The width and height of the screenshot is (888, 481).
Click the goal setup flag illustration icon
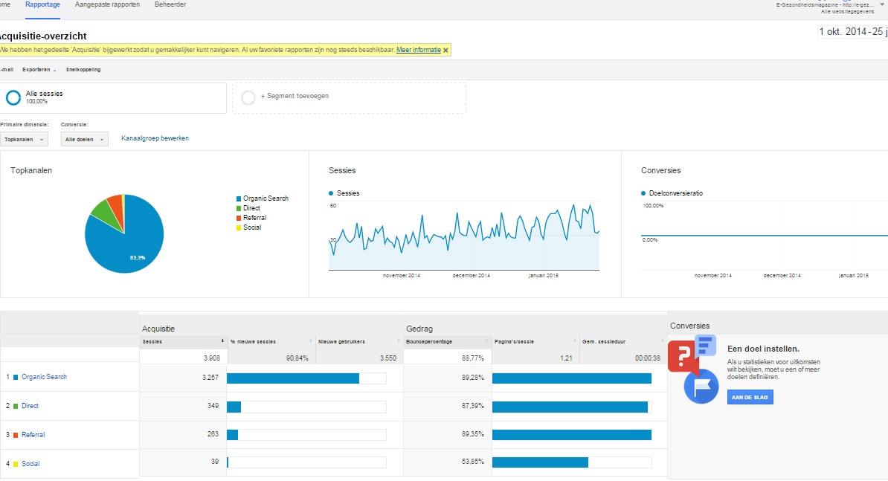[701, 386]
